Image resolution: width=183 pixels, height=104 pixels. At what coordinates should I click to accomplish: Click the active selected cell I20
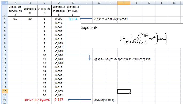click(x=124, y=91)
